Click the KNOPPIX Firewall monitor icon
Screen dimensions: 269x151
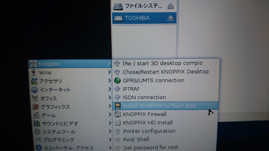coord(118,114)
